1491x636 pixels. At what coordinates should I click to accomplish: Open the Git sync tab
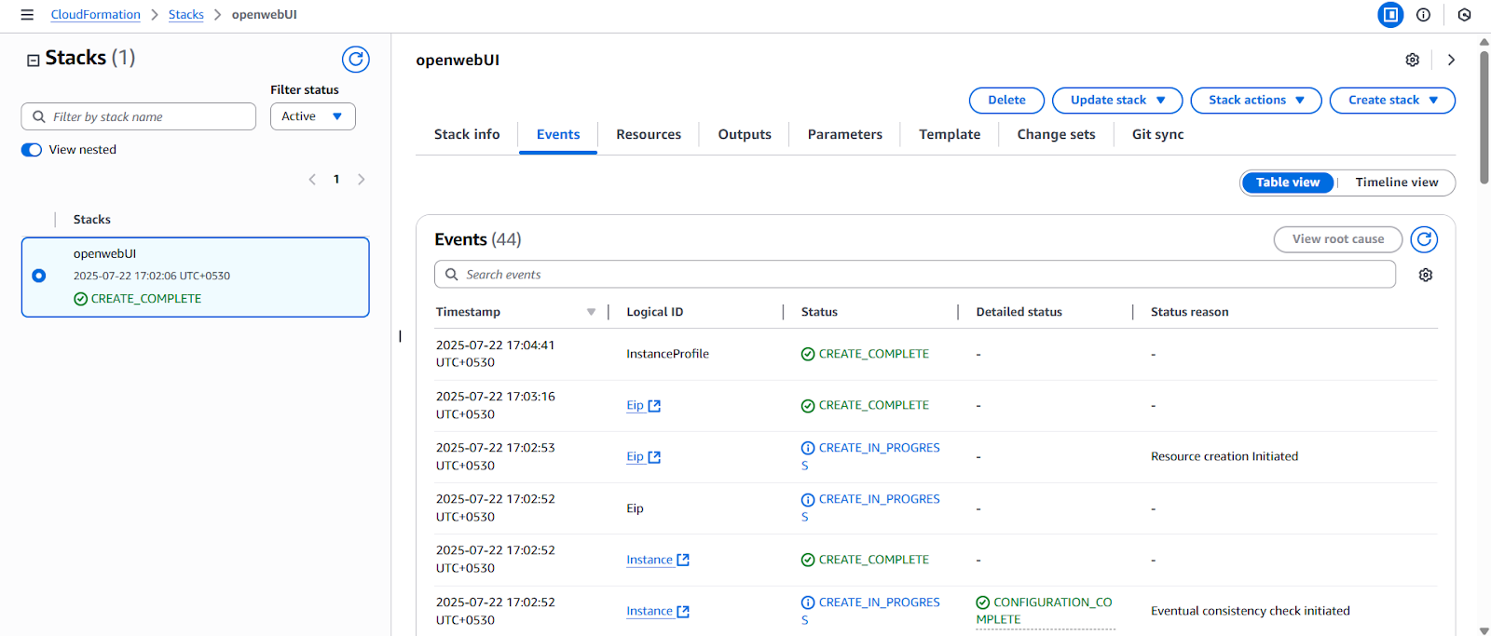1157,135
